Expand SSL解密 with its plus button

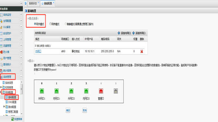tap(21, 26)
